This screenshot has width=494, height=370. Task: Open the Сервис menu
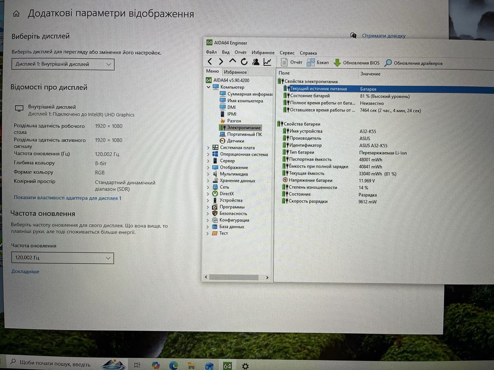286,53
